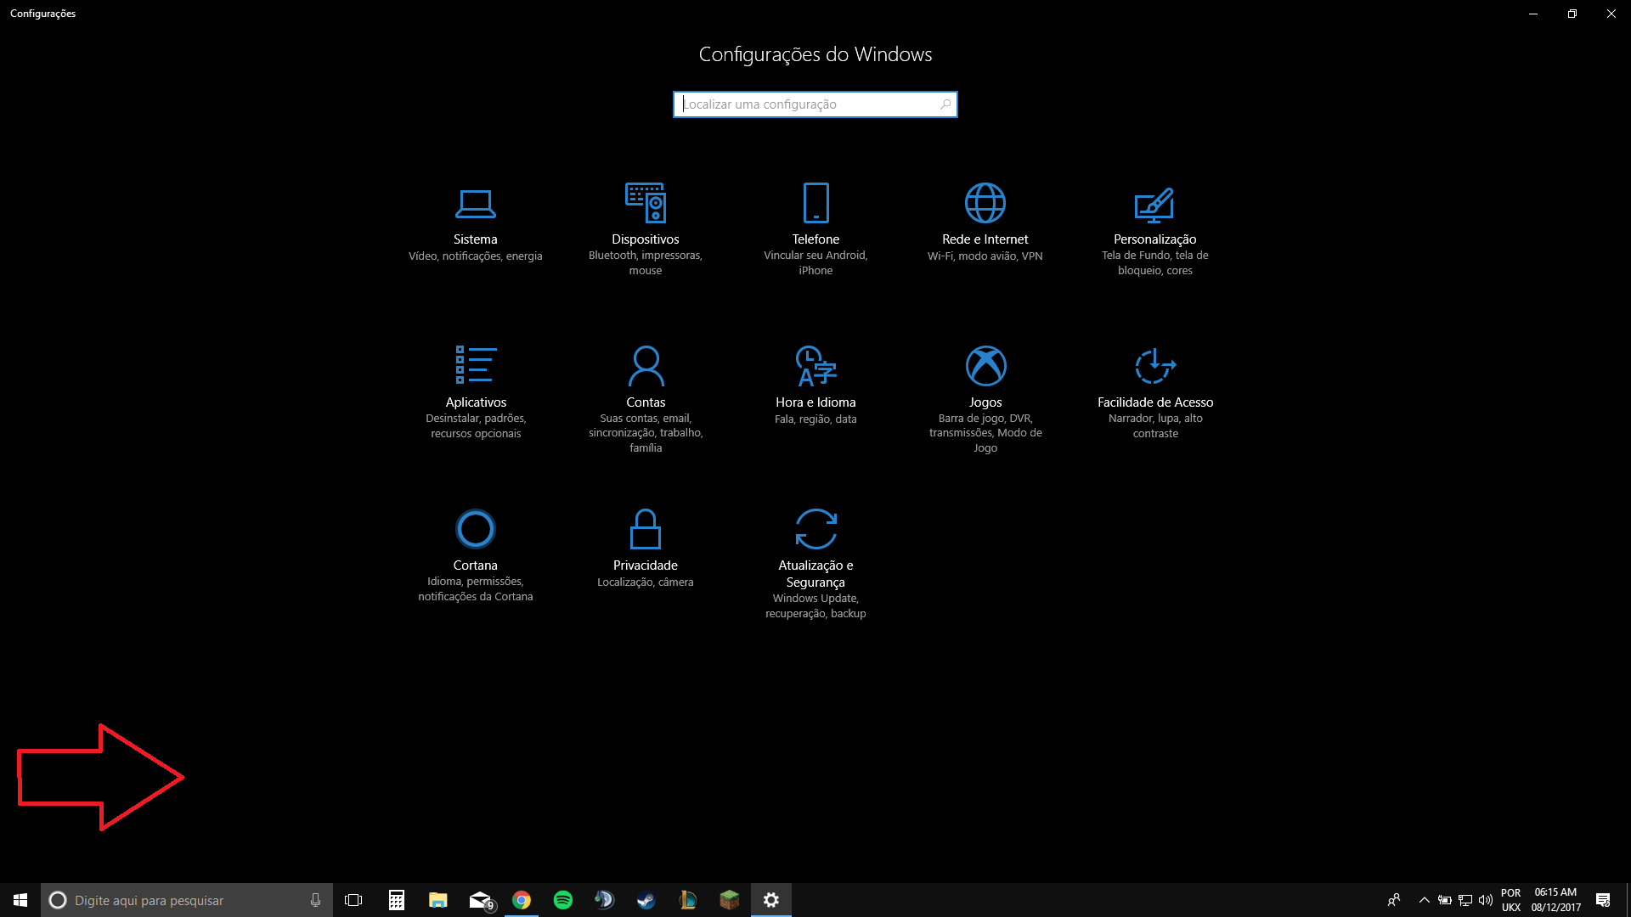Viewport: 1631px width, 917px height.
Task: Open the POR UKX language switcher
Action: click(1511, 900)
